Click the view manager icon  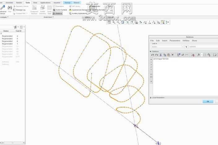136,22
